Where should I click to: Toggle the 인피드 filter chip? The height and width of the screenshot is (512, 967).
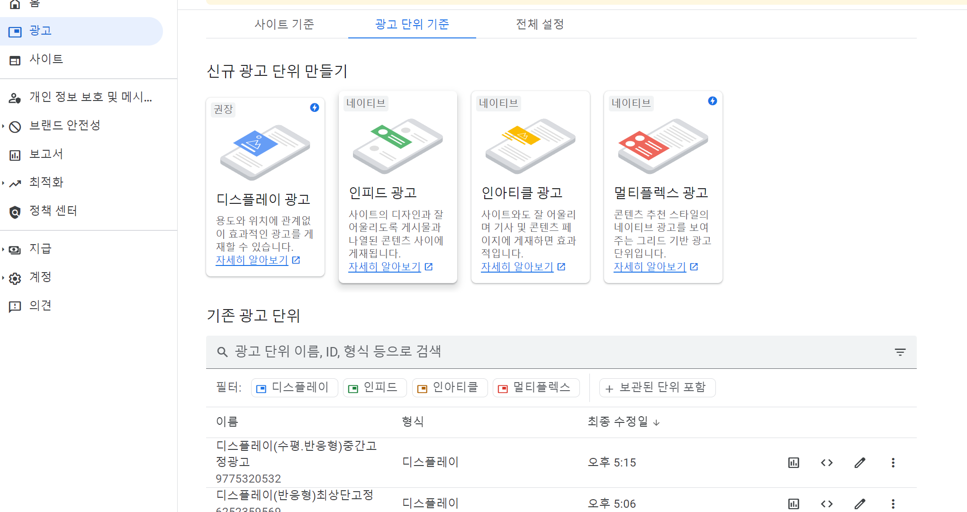point(374,388)
